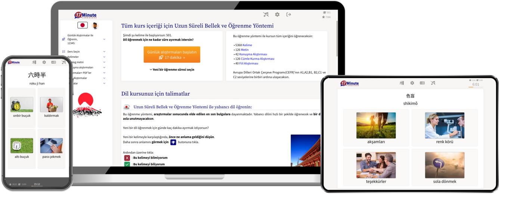Expand the Günlük Alıştırmalar ile Öğrenin chevron
Screen dimensions: 523x198
104,39
